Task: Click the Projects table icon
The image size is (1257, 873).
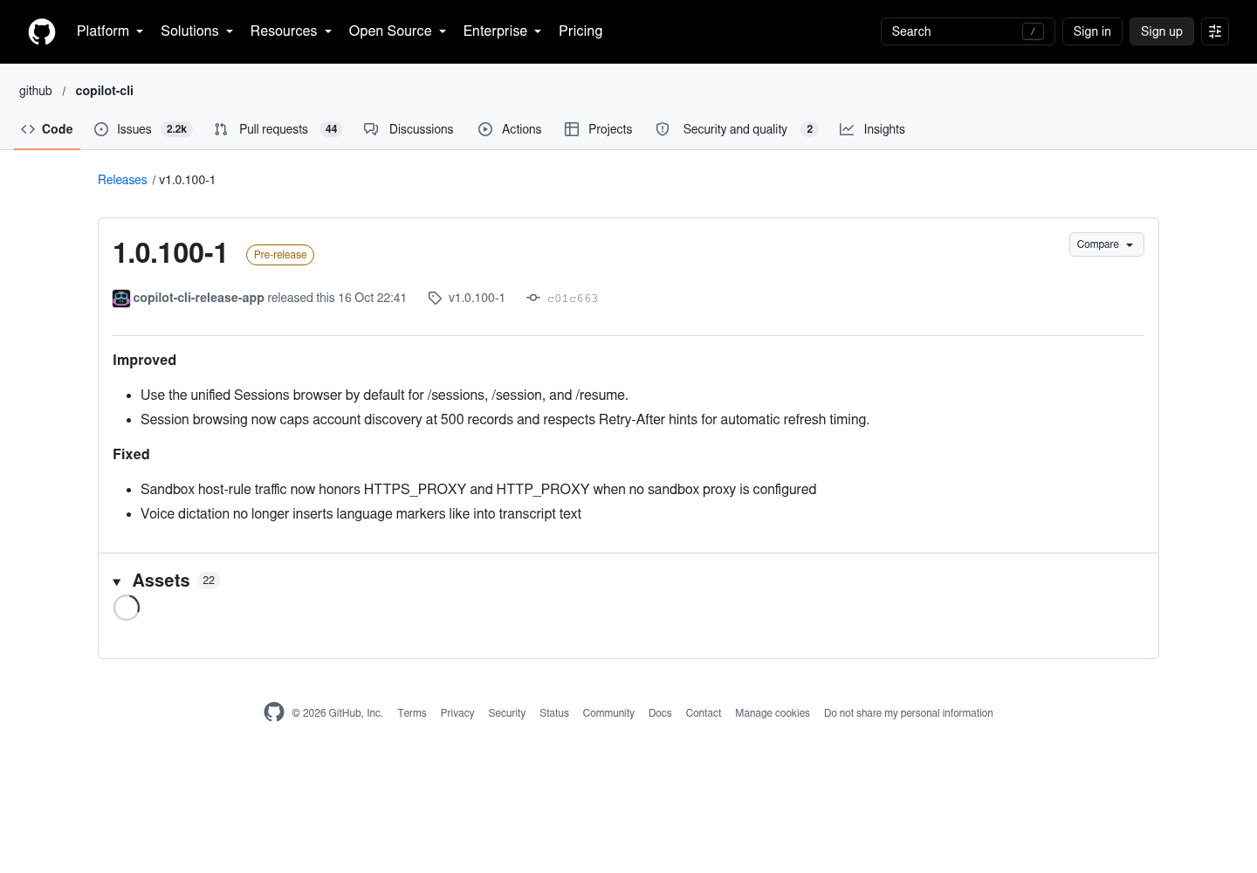Action: click(x=572, y=129)
